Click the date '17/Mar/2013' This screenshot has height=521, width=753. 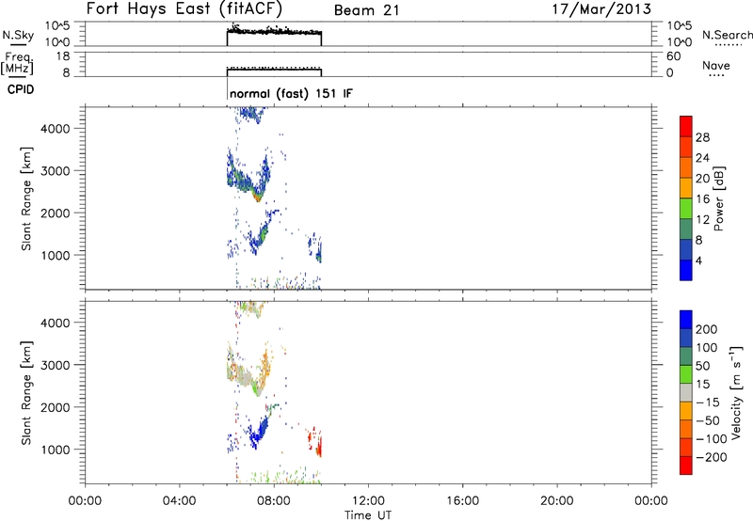(x=601, y=8)
